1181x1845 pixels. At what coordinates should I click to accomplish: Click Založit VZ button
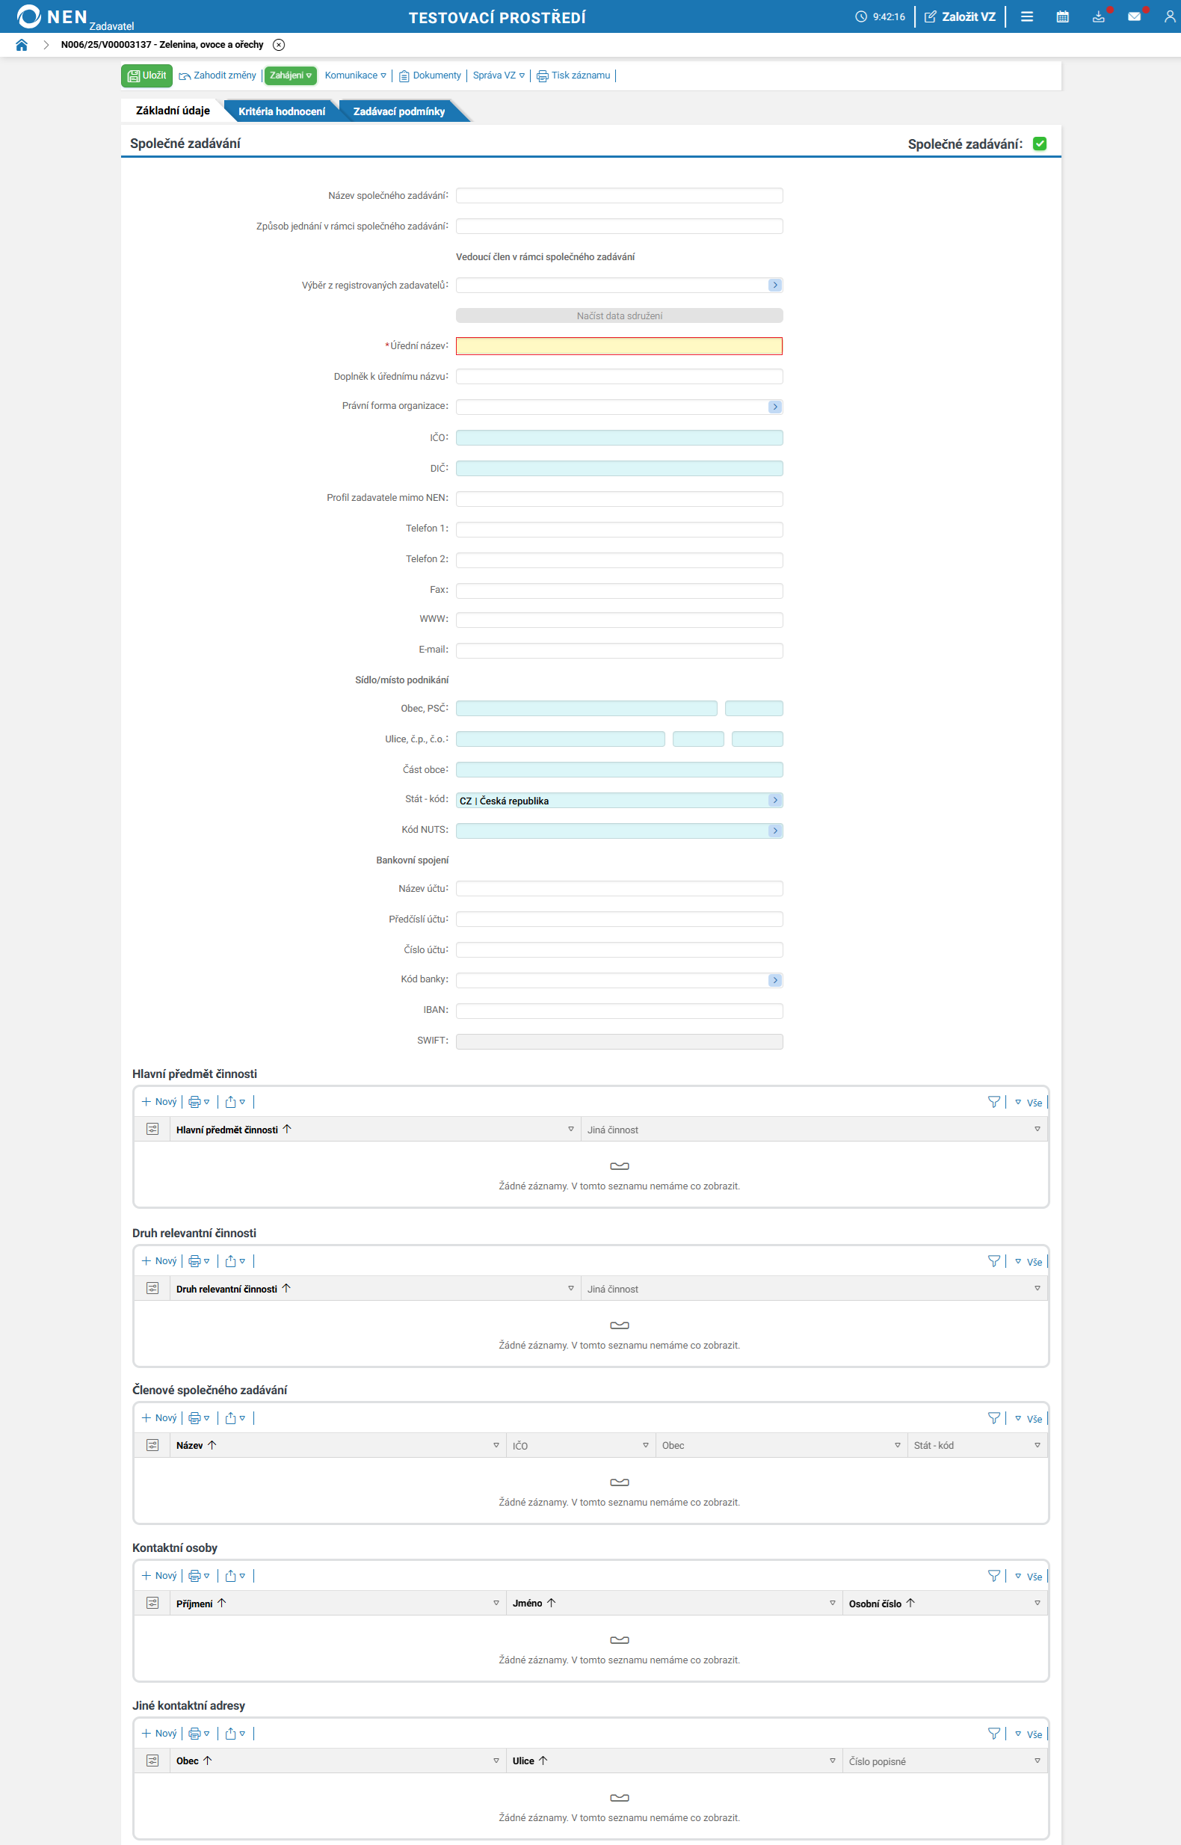960,17
